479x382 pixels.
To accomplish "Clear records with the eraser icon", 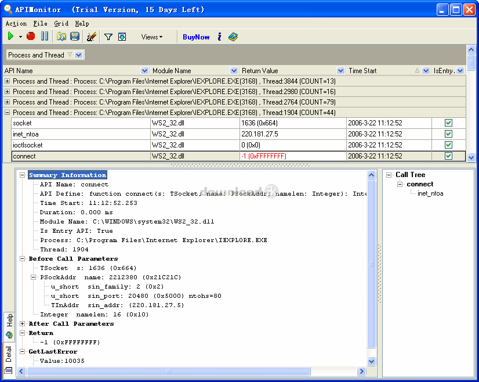I will (x=92, y=37).
